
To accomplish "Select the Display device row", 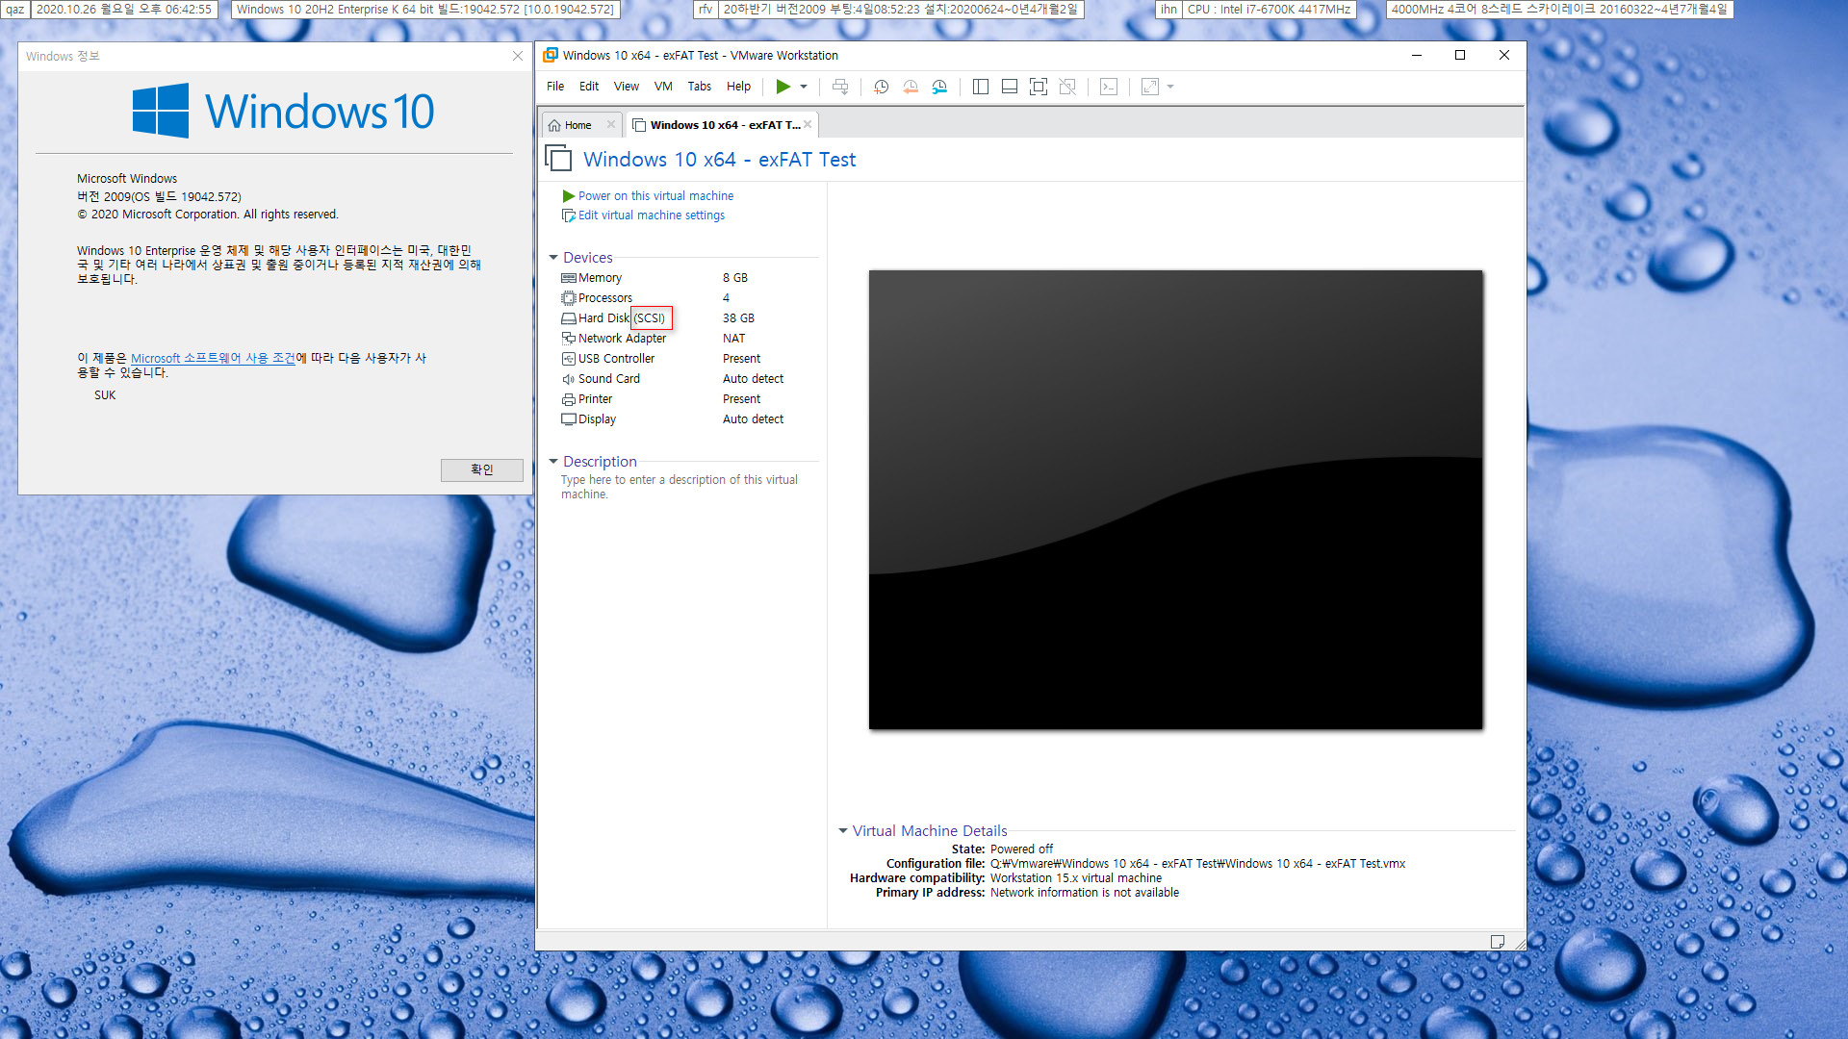I will 688,419.
